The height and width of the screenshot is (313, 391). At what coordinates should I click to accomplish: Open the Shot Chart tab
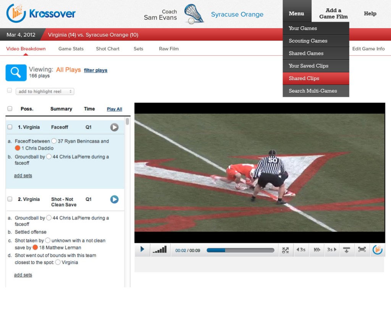[x=108, y=49]
